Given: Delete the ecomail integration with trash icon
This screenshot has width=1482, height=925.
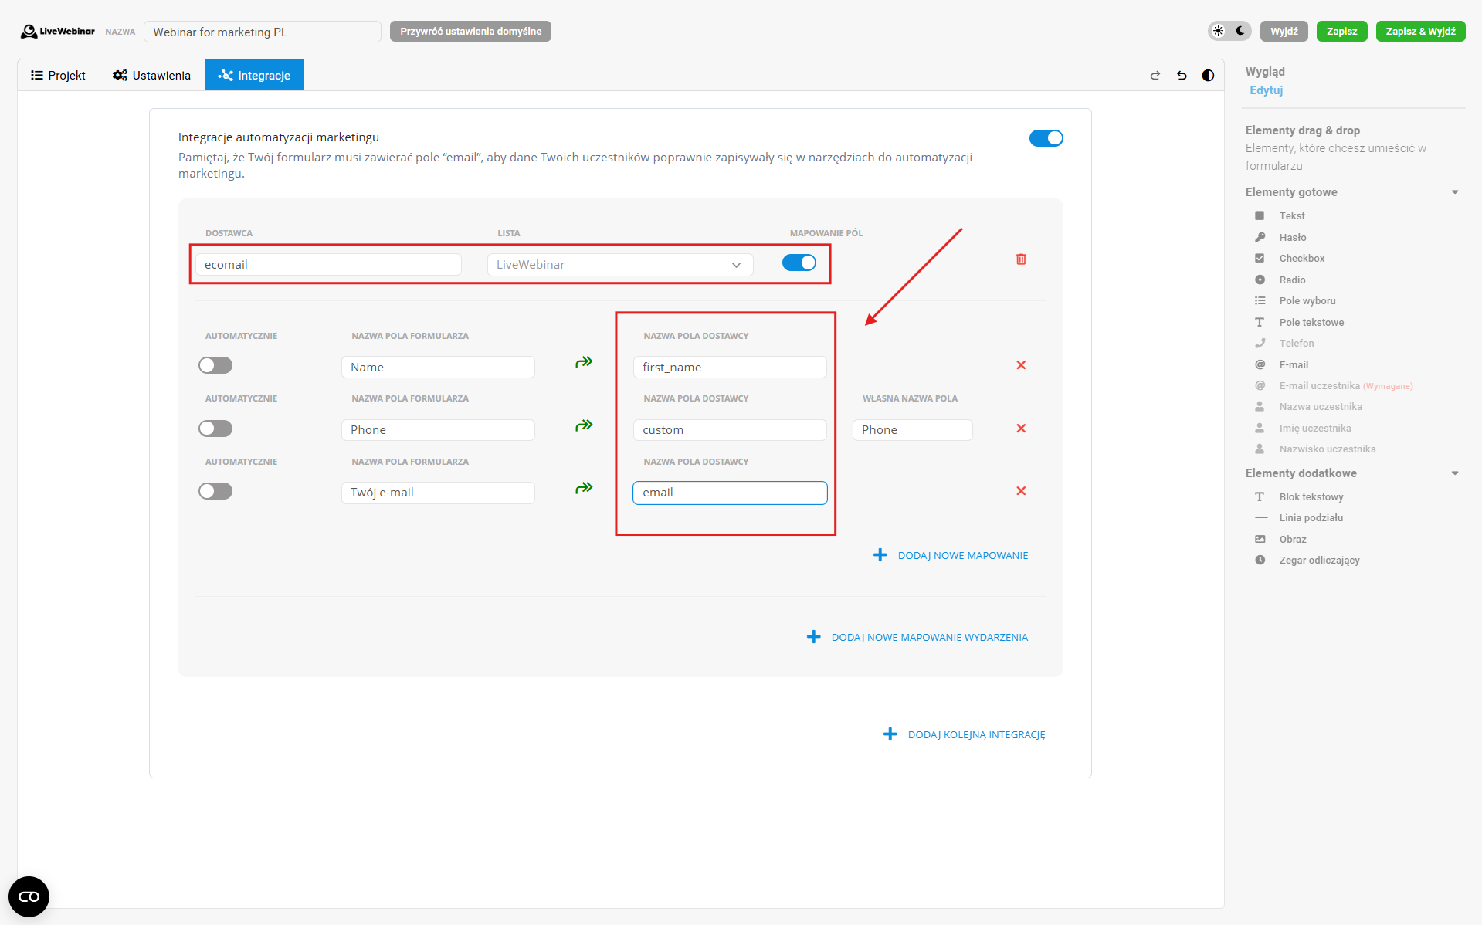Looking at the screenshot, I should 1021,259.
